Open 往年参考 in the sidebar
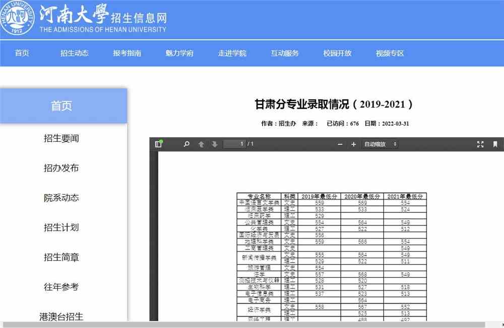This screenshot has width=504, height=328. point(61,287)
